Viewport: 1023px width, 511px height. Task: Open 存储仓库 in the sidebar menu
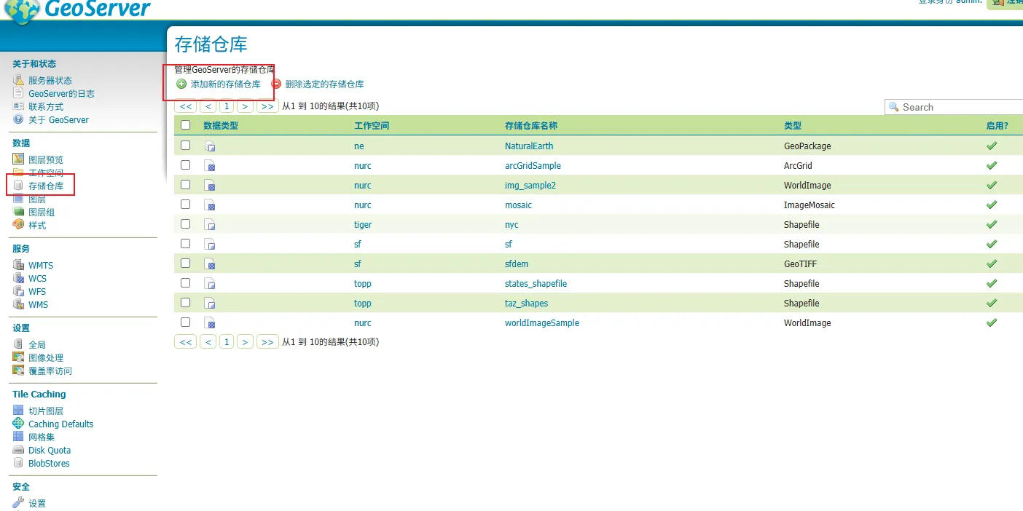45,186
